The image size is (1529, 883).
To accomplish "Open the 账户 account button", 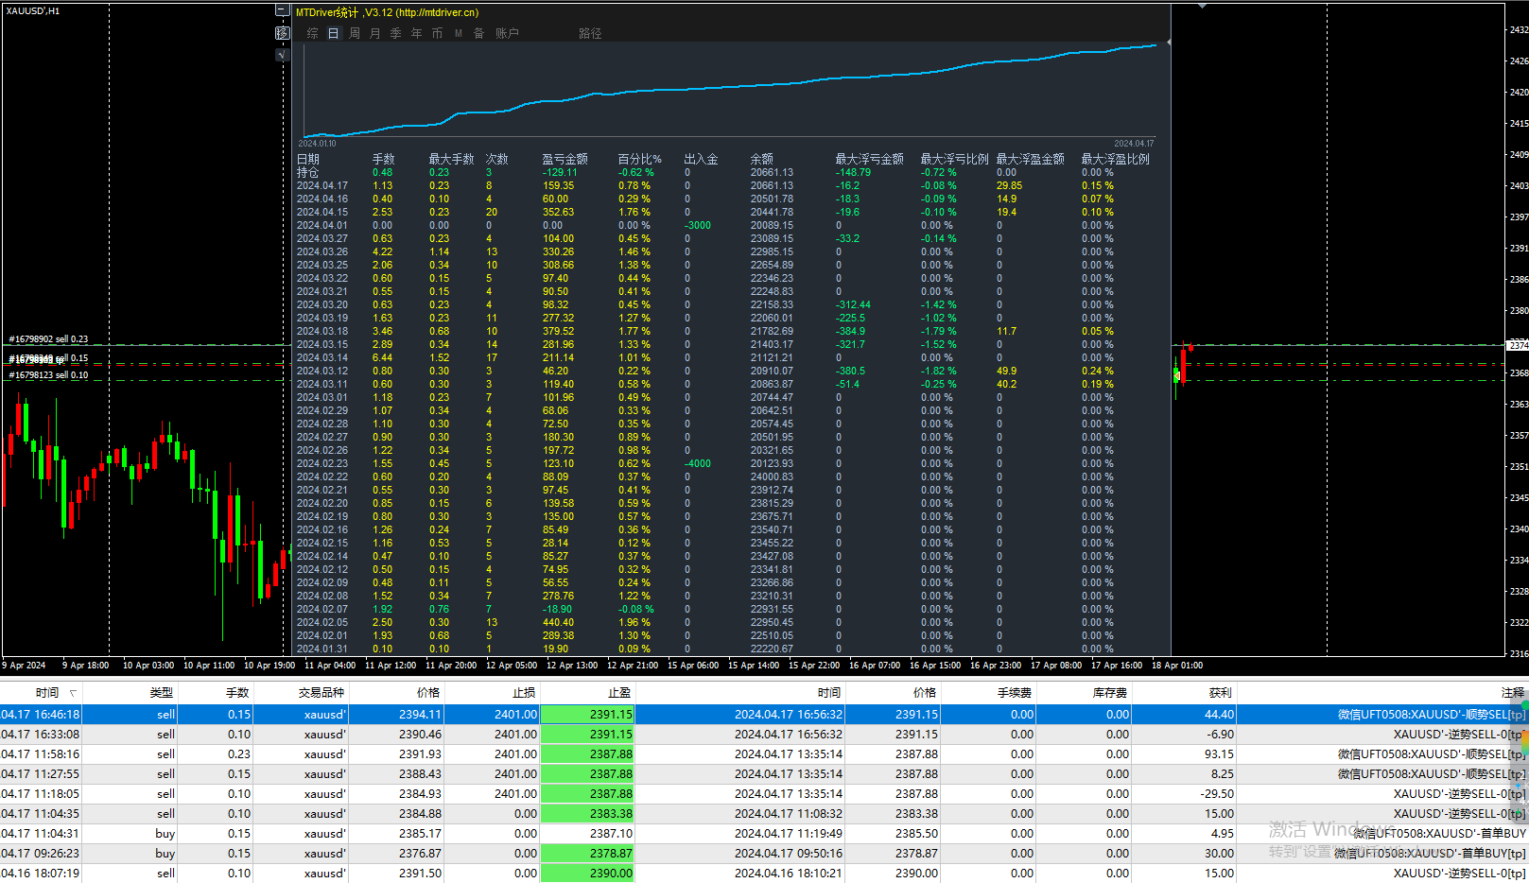I will pyautogui.click(x=508, y=33).
